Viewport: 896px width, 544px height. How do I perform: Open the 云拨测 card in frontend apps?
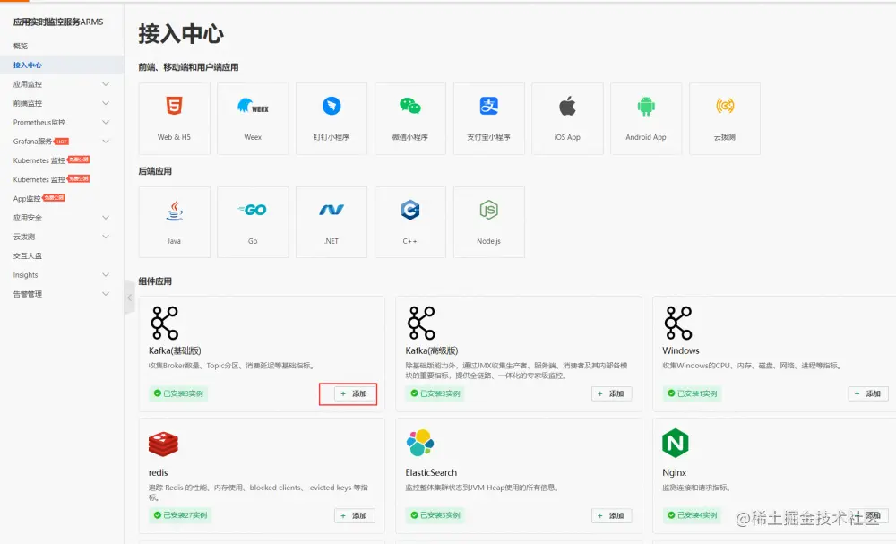tap(725, 118)
